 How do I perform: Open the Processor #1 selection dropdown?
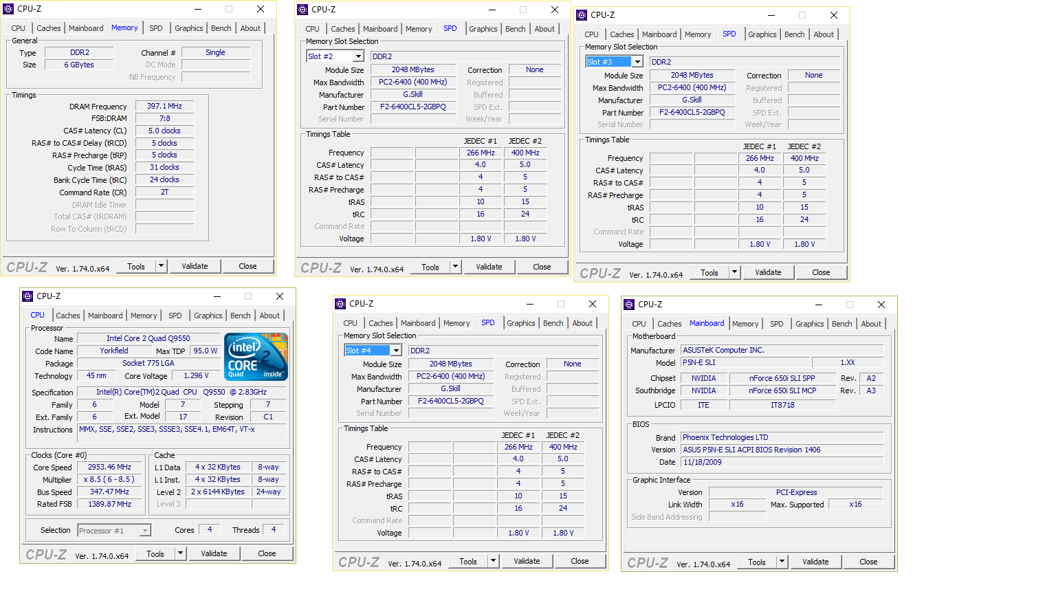click(x=145, y=531)
